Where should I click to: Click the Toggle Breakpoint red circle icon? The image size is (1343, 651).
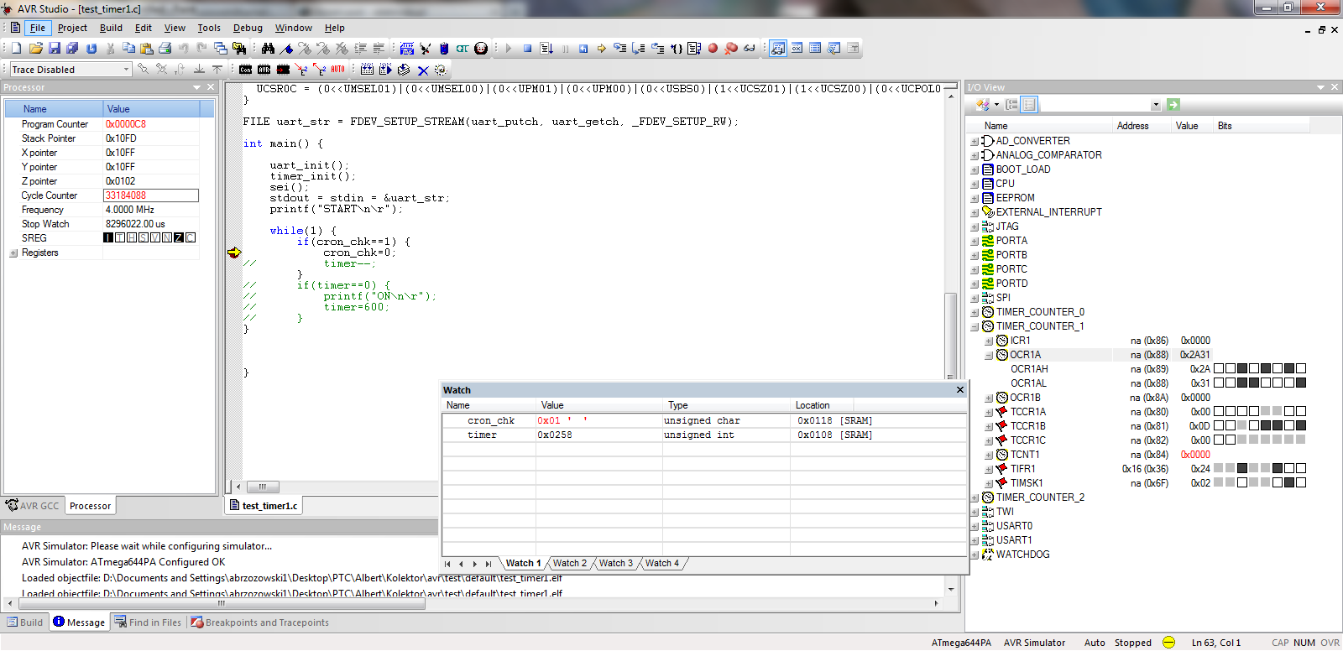(x=713, y=49)
